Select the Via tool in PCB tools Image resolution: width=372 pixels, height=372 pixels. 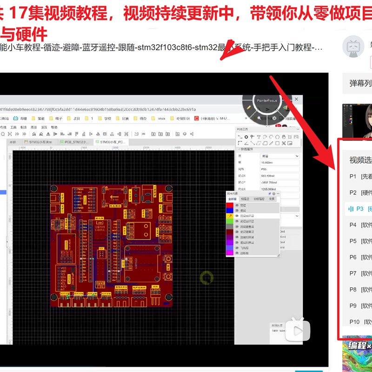tap(252, 137)
